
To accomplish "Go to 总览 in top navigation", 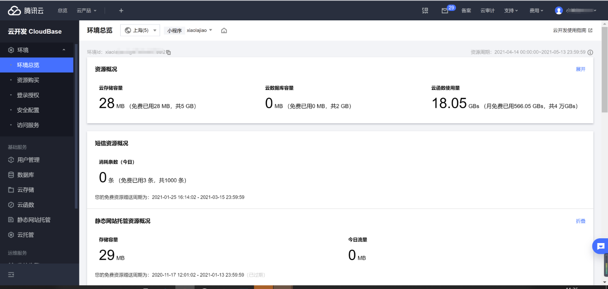I will pyautogui.click(x=62, y=10).
